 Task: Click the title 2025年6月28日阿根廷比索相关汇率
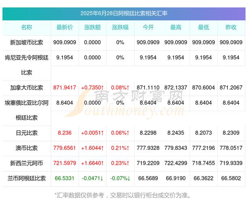124,13
